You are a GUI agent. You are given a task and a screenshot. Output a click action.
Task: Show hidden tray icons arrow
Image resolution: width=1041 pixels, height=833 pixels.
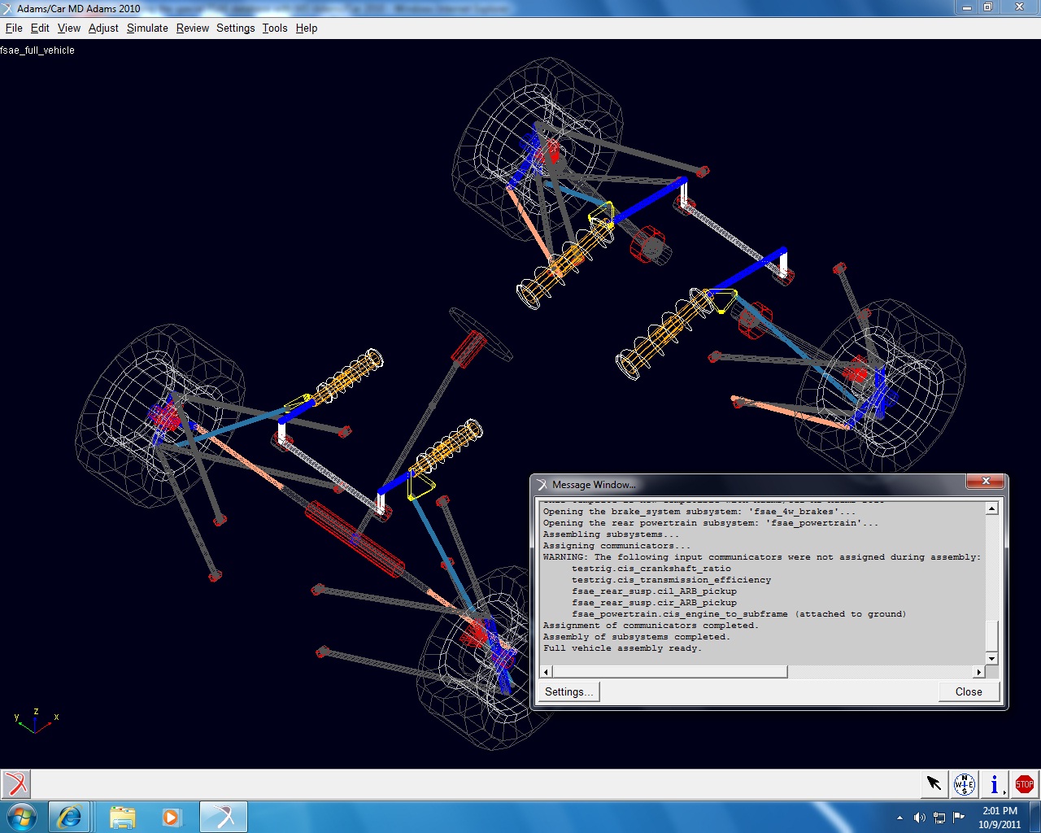(899, 818)
